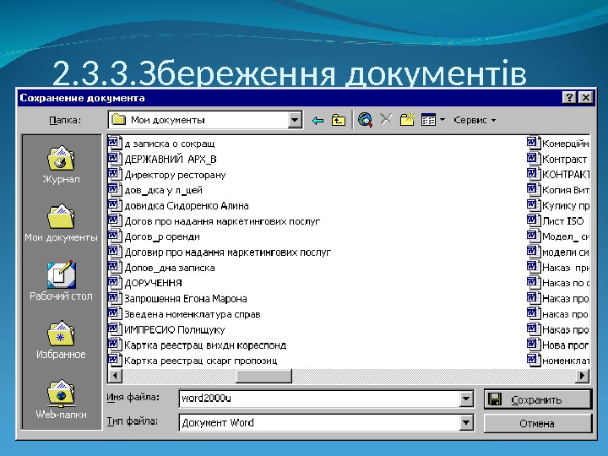Close the Сохранение документа dialog
This screenshot has height=456, width=608.
coord(586,97)
